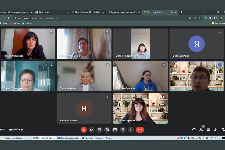Open the extensions puzzle icon
The height and width of the screenshot is (150, 225).
pyautogui.click(x=211, y=18)
